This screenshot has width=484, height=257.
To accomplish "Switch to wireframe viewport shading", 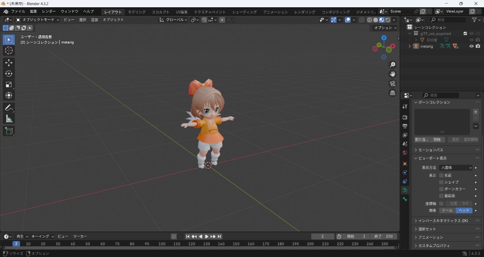I will pyautogui.click(x=370, y=20).
